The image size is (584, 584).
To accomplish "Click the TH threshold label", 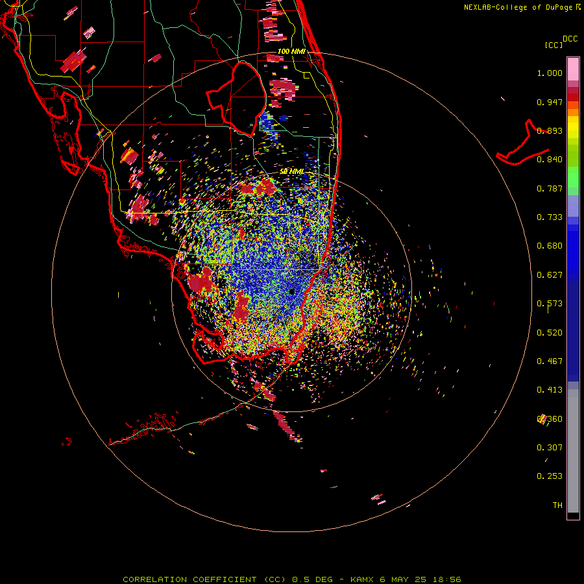I will point(557,505).
